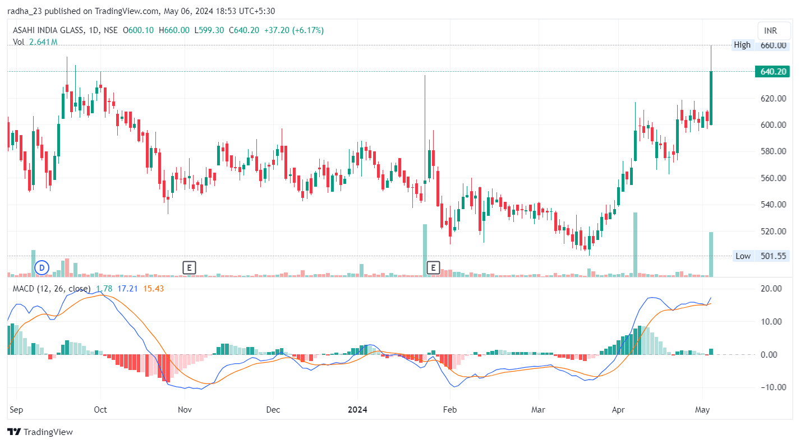Click the low value L599.30
The height and width of the screenshot is (444, 800).
209,30
